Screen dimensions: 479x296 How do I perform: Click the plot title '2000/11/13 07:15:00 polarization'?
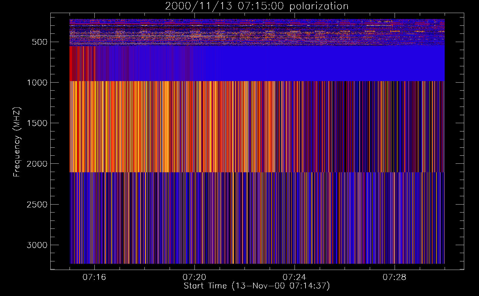point(257,6)
